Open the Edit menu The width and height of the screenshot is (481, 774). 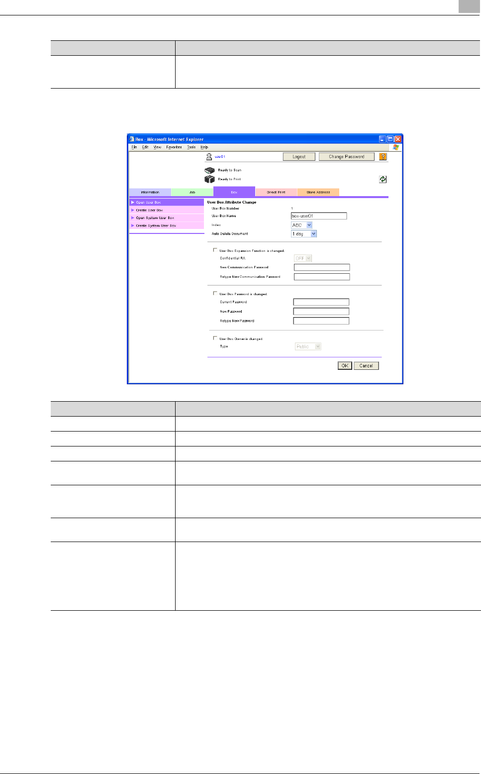point(145,147)
